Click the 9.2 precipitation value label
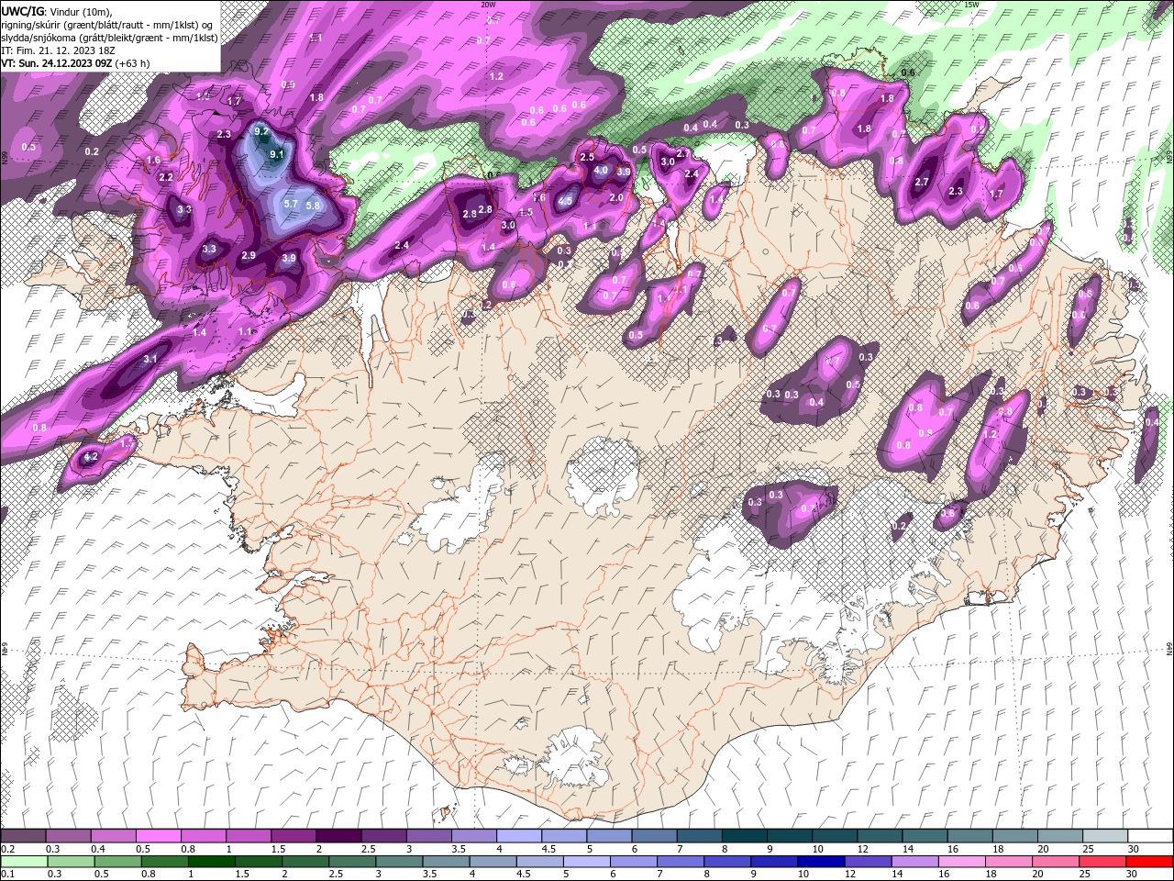 (261, 131)
